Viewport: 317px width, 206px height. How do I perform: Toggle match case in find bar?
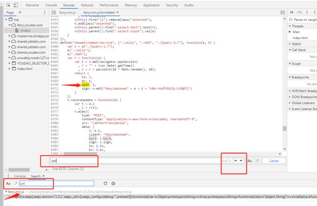click(x=250, y=161)
